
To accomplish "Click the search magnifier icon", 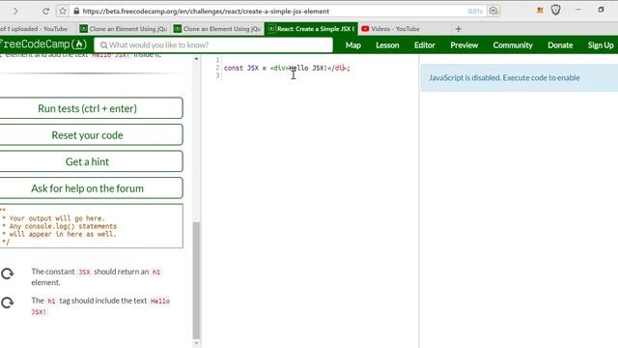I will click(103, 45).
